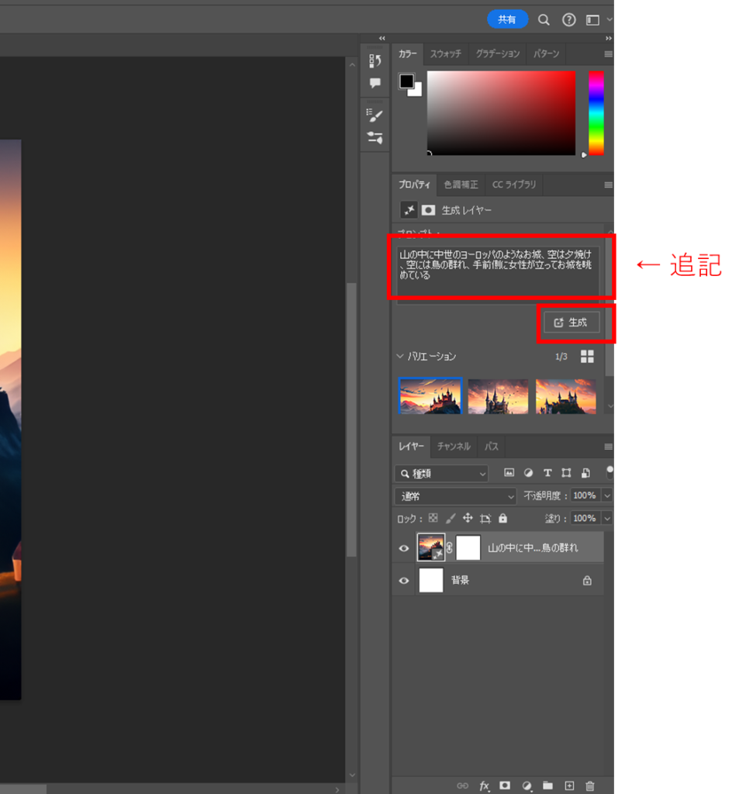Open the 種類 layer filter dropdown
Image resolution: width=739 pixels, height=794 pixels.
441,473
